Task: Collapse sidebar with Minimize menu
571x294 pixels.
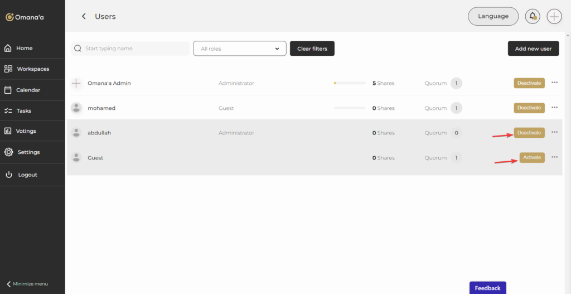Action: click(27, 284)
